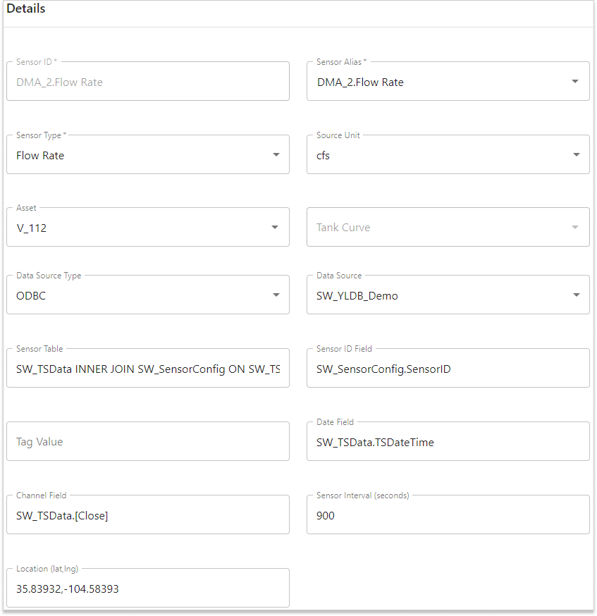
Task: Click the Tank Curve dropdown arrow
Action: coord(575,228)
